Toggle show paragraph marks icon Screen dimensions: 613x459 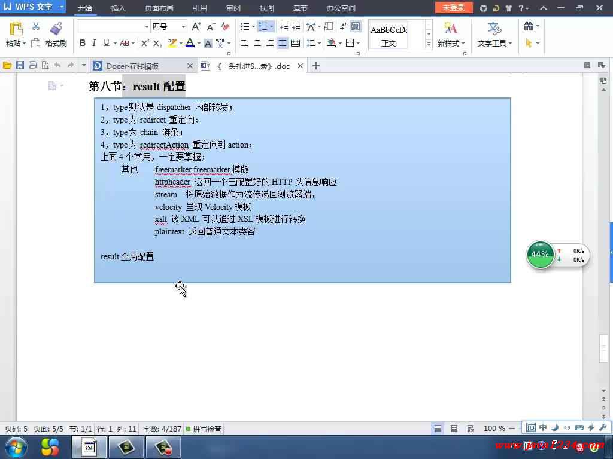point(343,26)
